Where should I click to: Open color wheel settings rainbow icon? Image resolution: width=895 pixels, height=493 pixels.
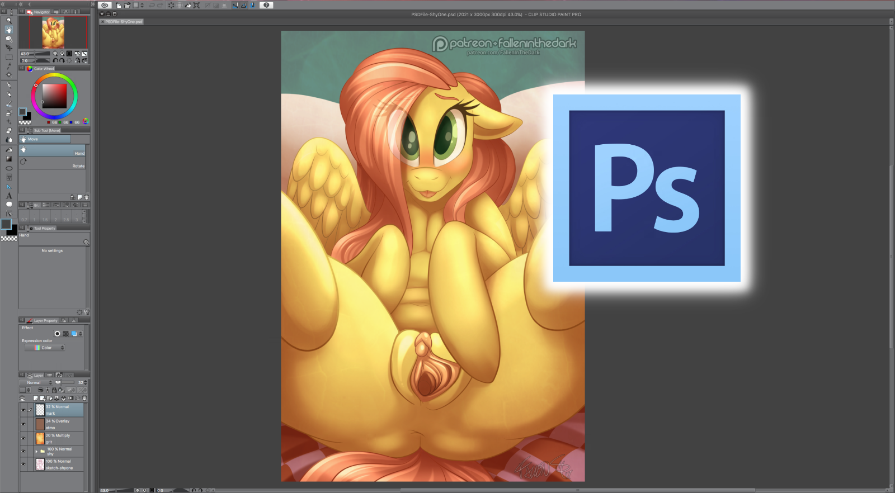pyautogui.click(x=86, y=121)
